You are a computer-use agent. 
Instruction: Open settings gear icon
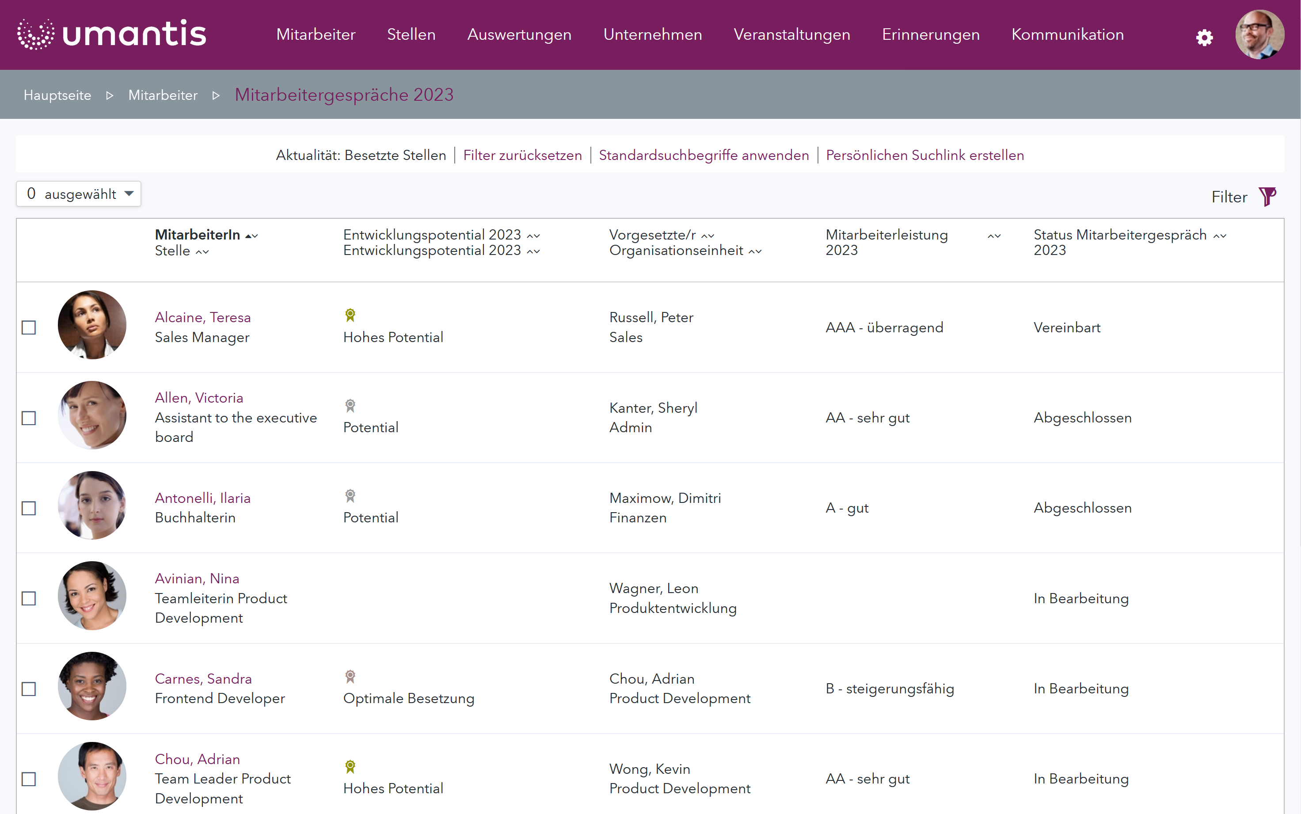(x=1204, y=37)
